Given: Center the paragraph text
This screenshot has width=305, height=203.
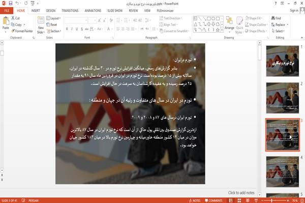Looking at the screenshot, I should click(123, 29).
